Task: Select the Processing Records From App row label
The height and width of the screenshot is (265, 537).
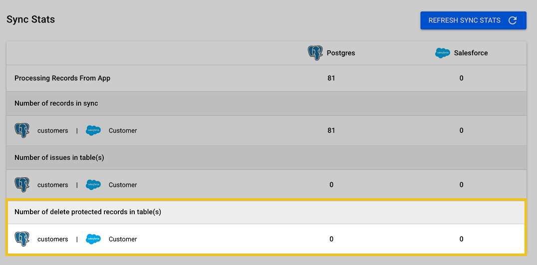Action: (x=62, y=78)
